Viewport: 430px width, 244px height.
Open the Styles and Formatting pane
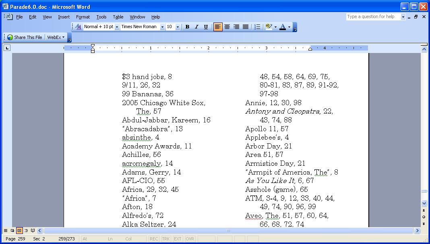[x=79, y=27]
